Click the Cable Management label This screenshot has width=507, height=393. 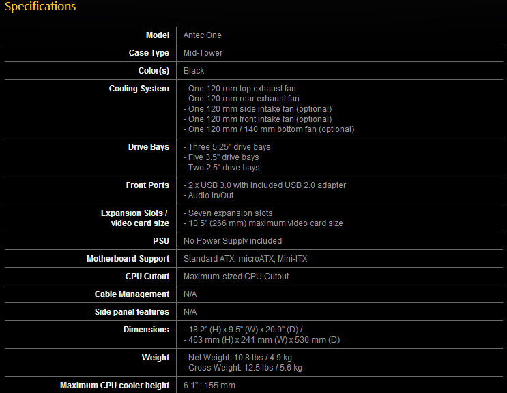pos(132,294)
